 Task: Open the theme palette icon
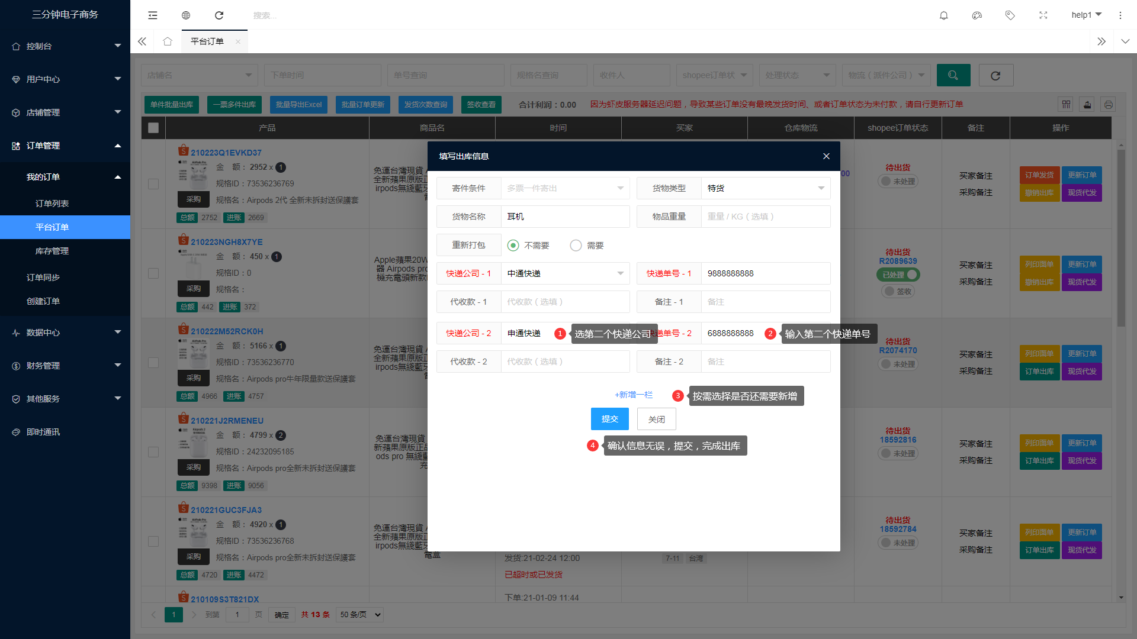[977, 15]
